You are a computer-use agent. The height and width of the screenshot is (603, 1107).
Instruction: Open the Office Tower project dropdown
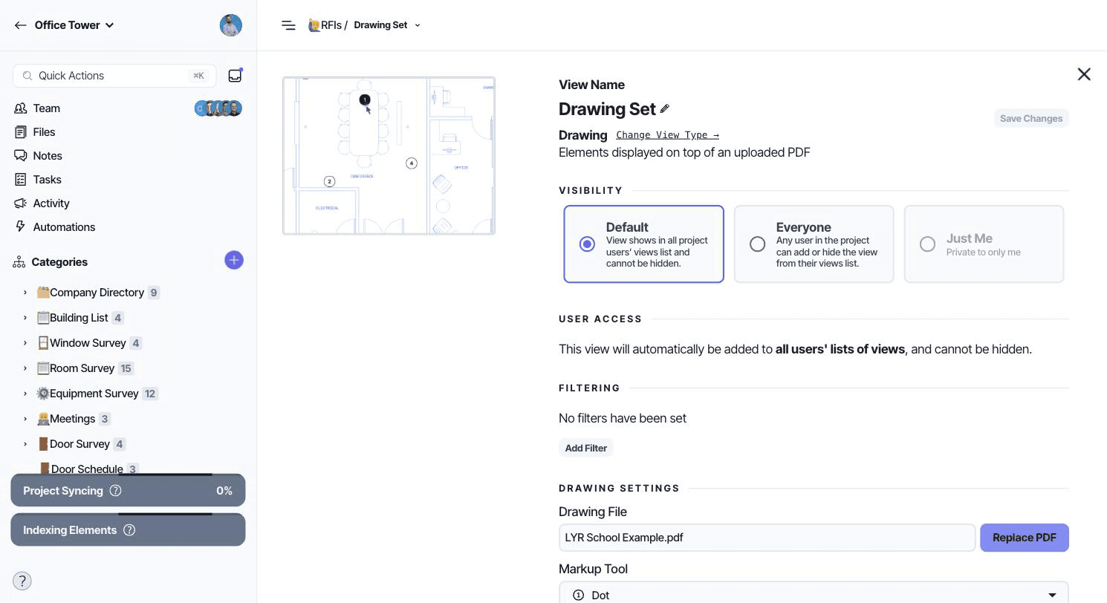click(x=74, y=25)
